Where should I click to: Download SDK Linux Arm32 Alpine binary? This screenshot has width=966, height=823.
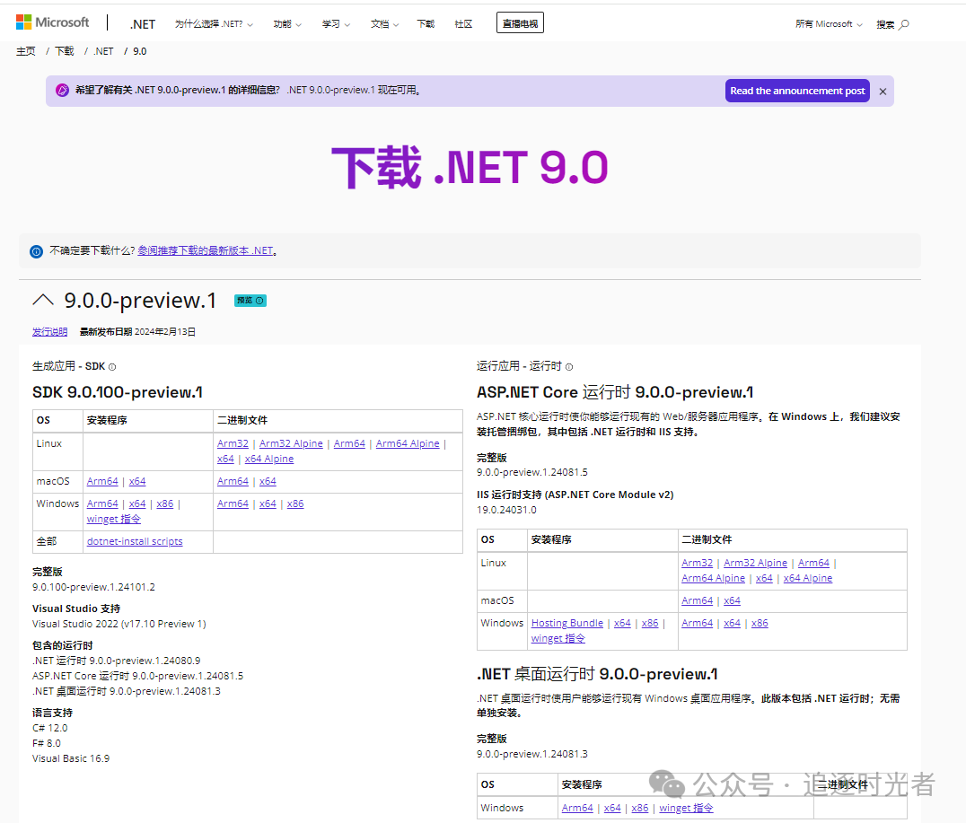(291, 443)
